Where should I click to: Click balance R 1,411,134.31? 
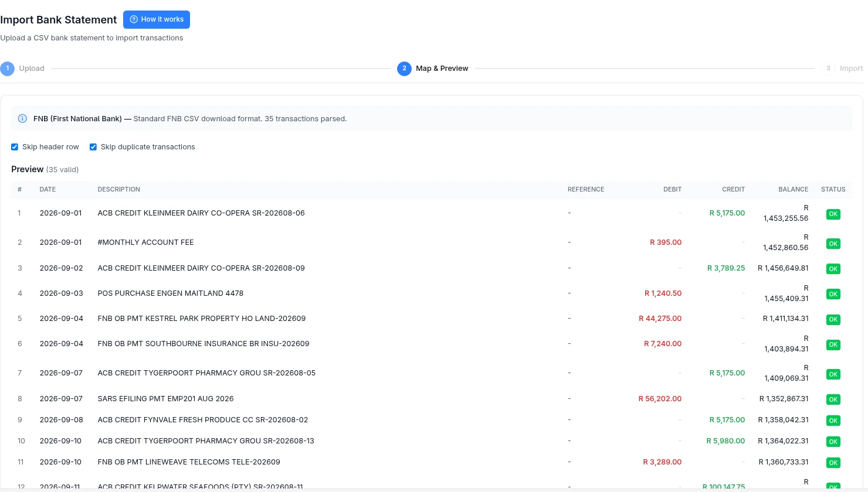[x=785, y=319]
